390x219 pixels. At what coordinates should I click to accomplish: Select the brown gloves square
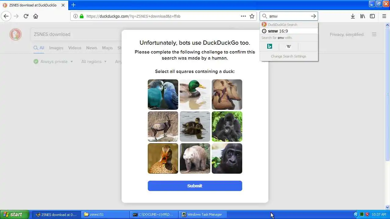(227, 95)
